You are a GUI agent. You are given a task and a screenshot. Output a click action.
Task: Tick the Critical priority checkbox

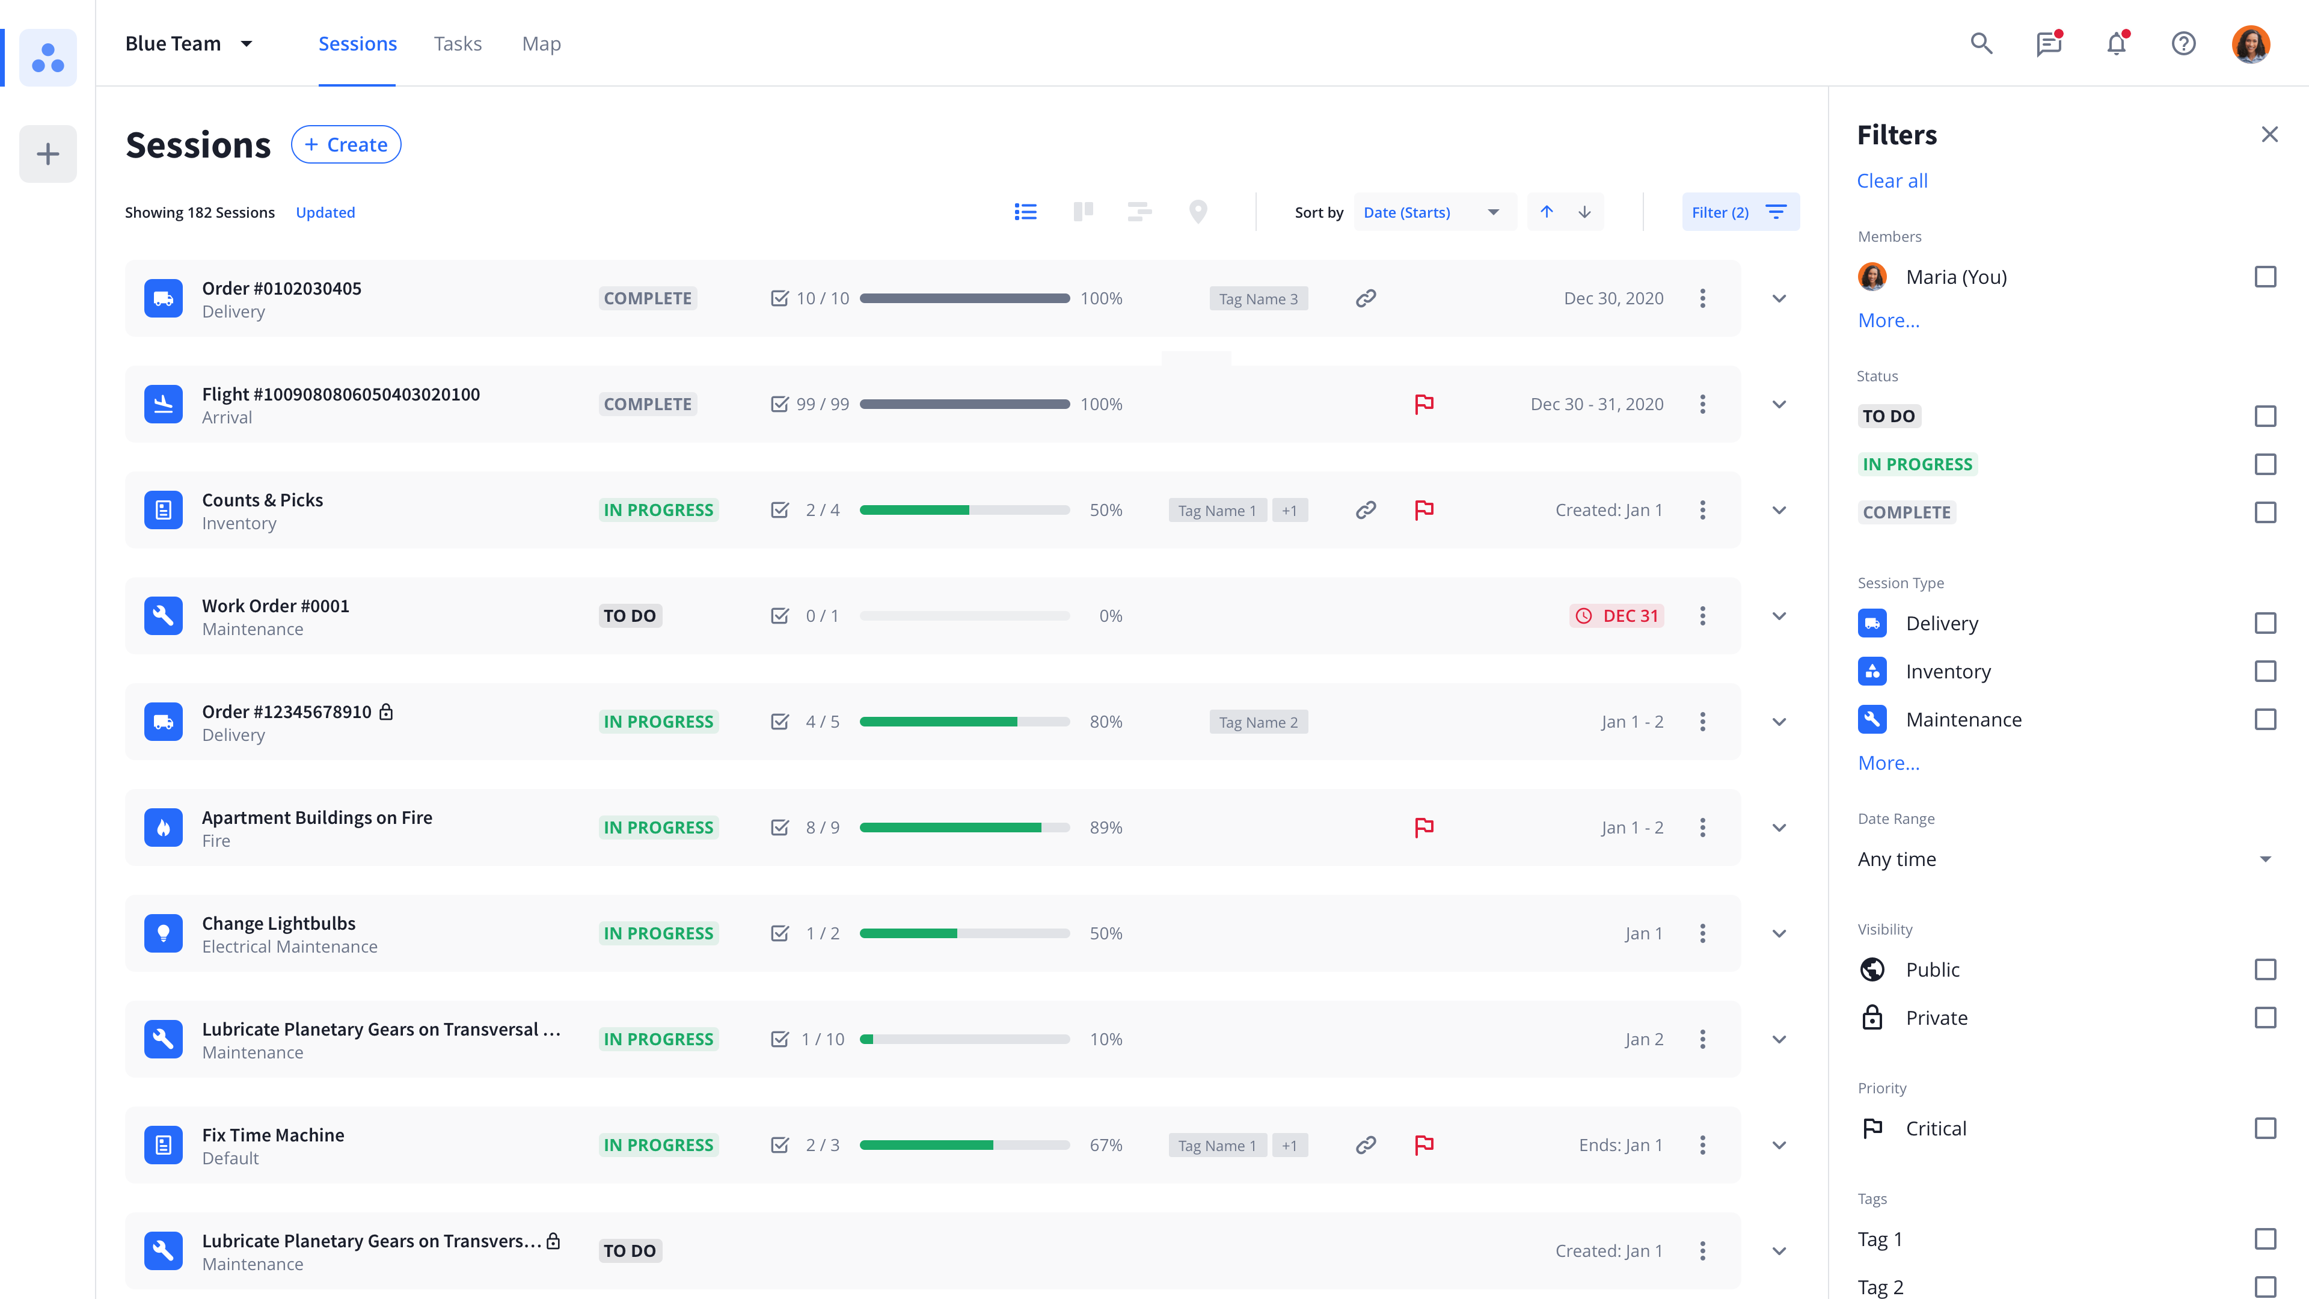[2264, 1129]
